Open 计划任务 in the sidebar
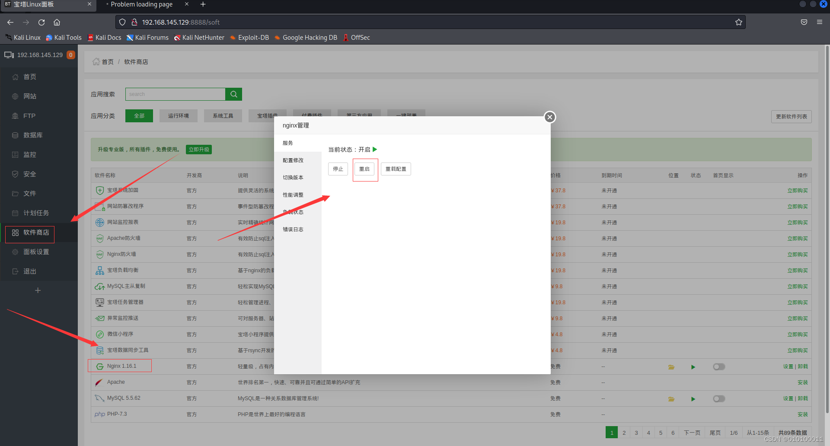Image resolution: width=830 pixels, height=446 pixels. click(x=36, y=213)
